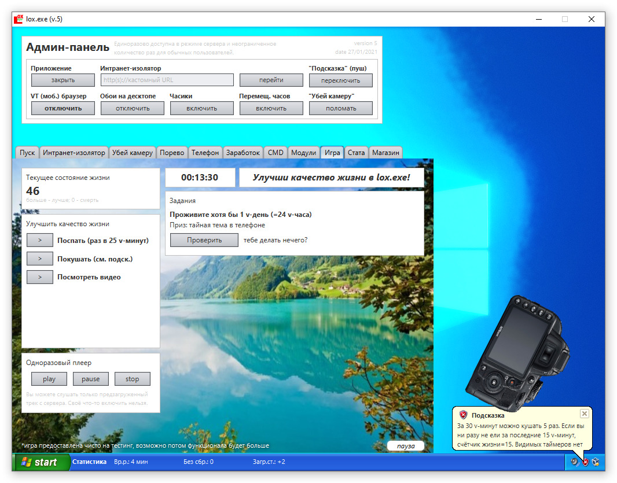Click the Без сбр.: 0 taskbar entry
617x483 pixels.
199,462
